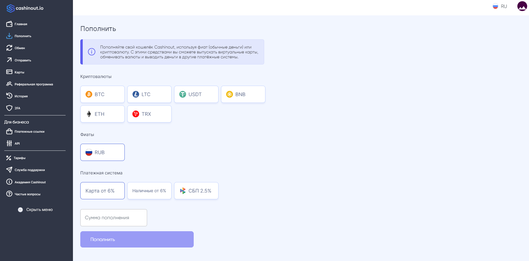This screenshot has width=529, height=261.
Task: Click the cashinout.io logo icon
Action: pyautogui.click(x=10, y=8)
